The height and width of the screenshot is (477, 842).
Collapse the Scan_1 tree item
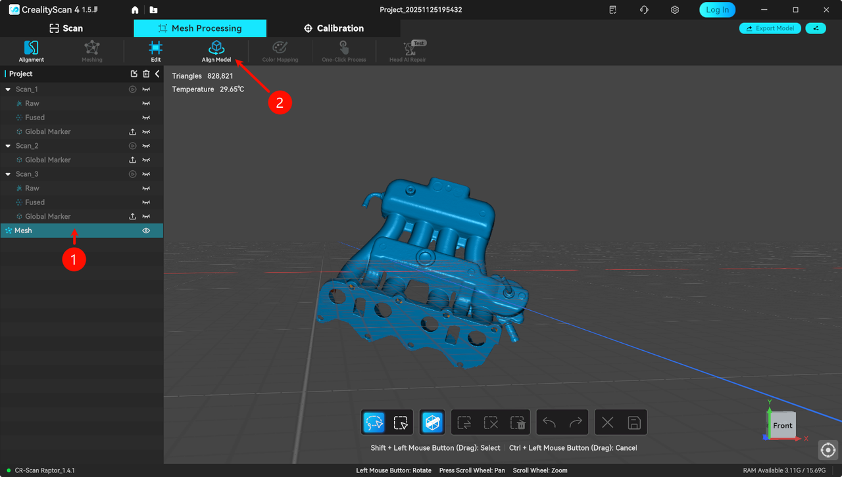click(7, 89)
